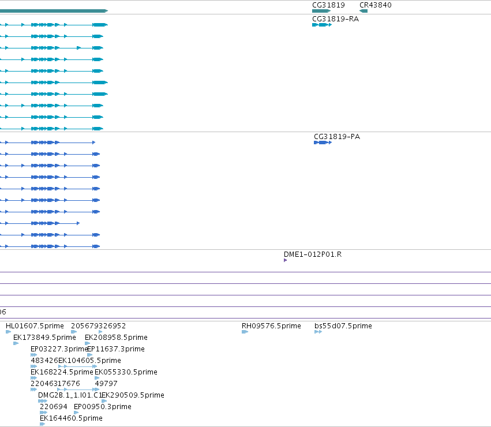This screenshot has width=491, height=427.
Task: Select the EK173849.5prime EST label
Action: tap(44, 338)
